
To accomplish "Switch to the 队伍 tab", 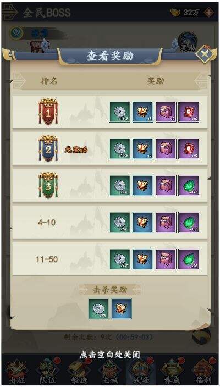I will 48,371.
